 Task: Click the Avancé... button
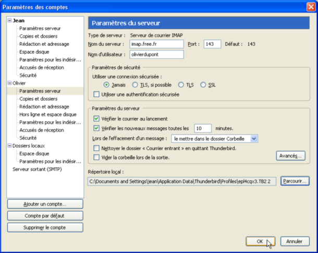coord(291,155)
